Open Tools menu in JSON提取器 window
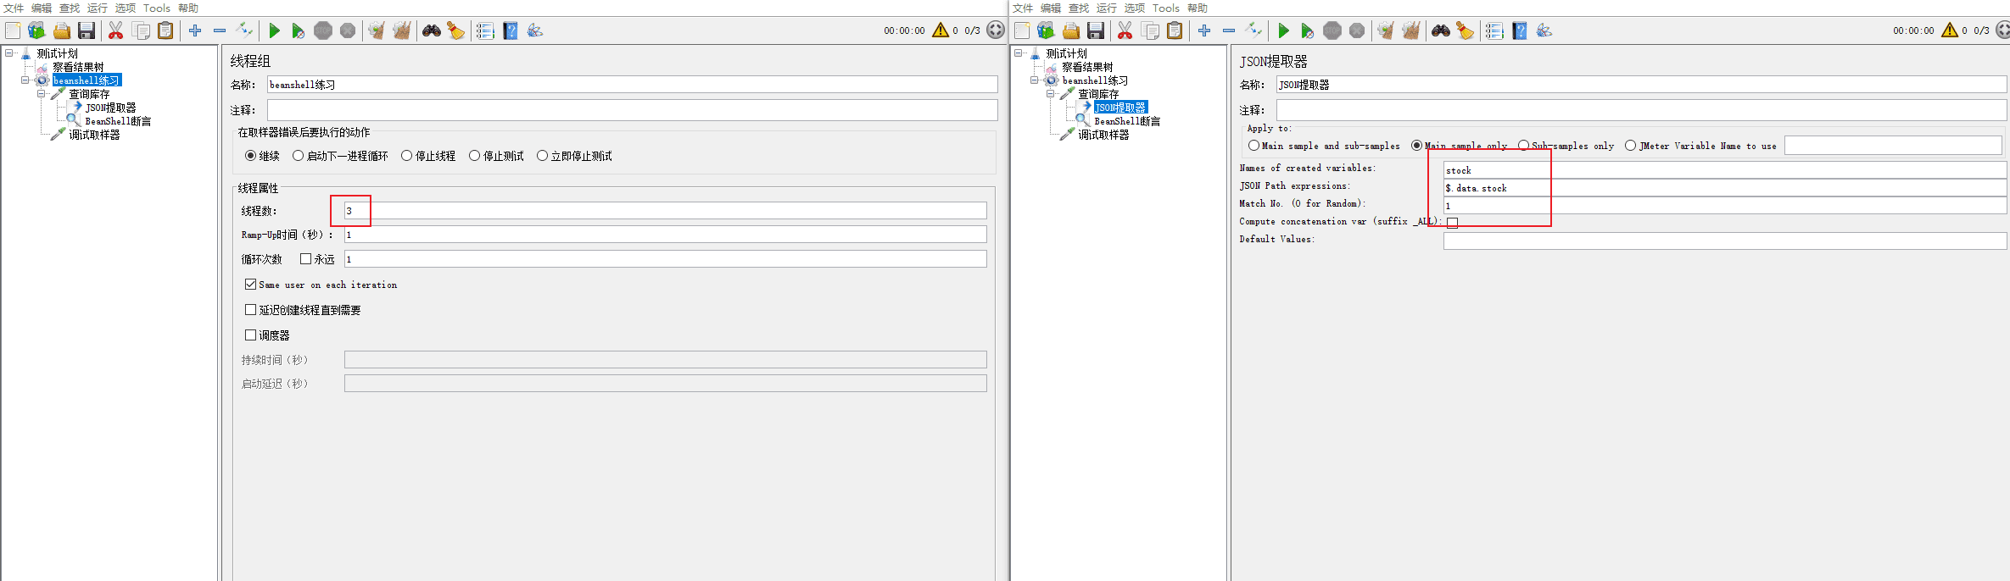 [1166, 8]
